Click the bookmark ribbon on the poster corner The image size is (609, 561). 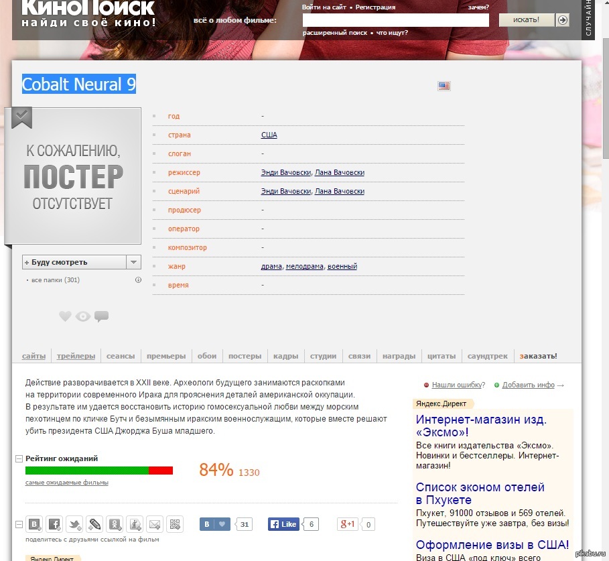[21, 118]
